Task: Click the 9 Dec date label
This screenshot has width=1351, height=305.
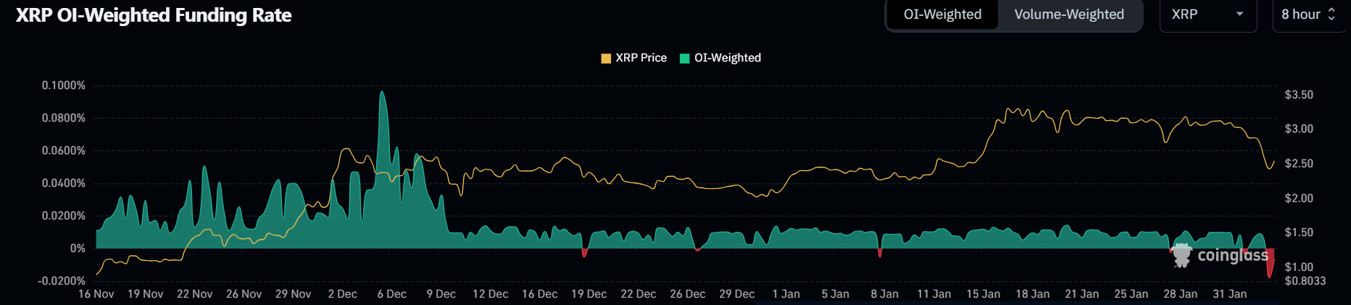Action: pos(441,294)
